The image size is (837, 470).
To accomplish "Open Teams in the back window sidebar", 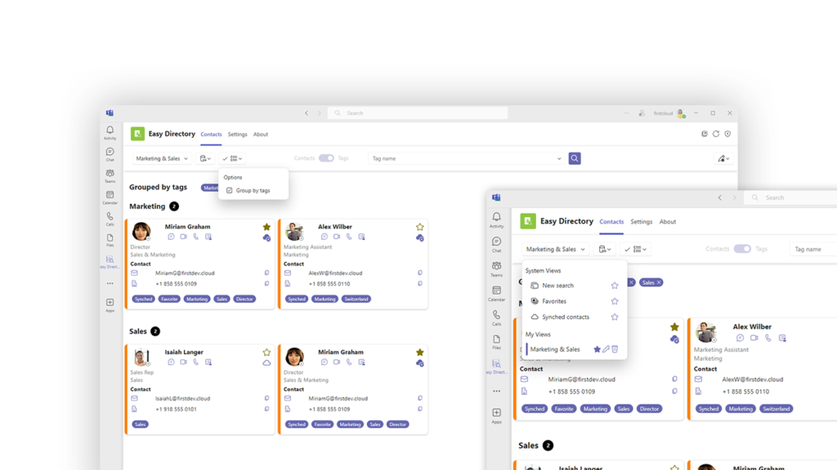I will point(110,176).
